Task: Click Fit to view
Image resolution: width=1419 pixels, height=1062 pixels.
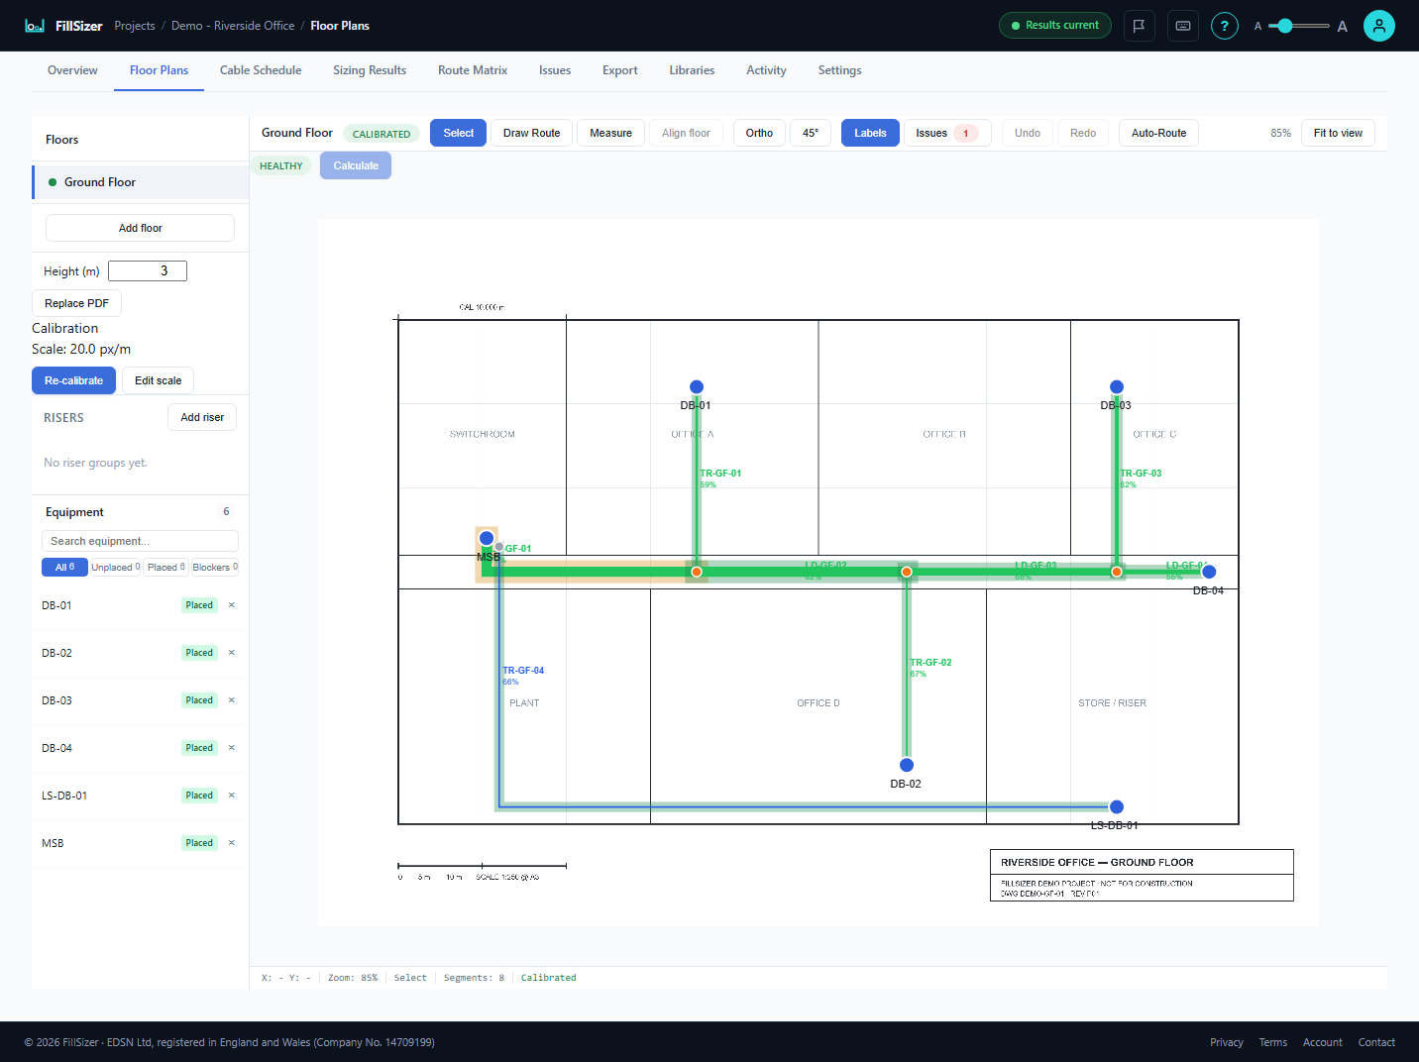Action: point(1338,133)
